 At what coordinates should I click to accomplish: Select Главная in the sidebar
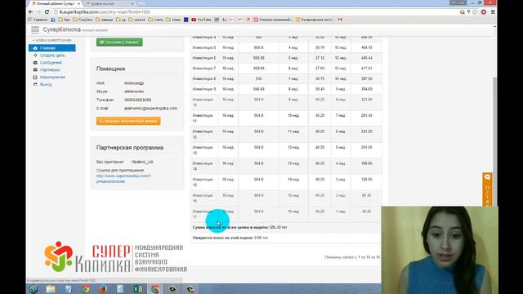click(52, 48)
